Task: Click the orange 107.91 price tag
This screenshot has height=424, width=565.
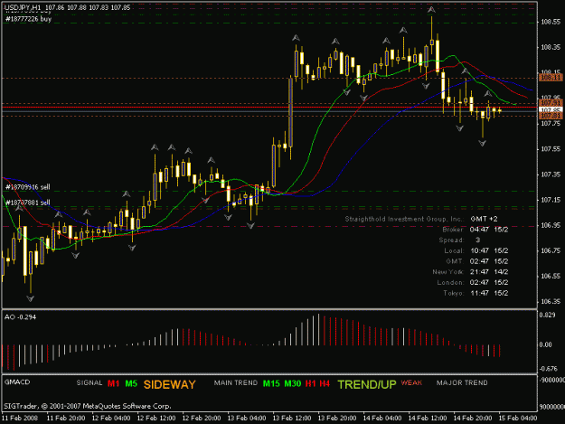Action: point(551,103)
